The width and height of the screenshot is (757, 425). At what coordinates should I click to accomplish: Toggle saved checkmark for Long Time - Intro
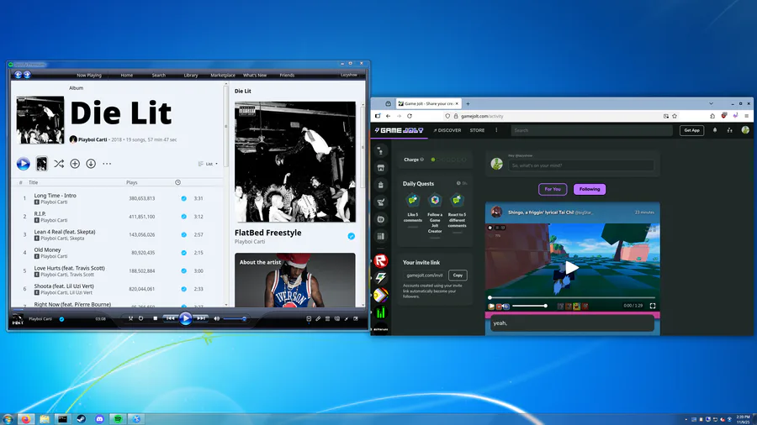point(183,198)
